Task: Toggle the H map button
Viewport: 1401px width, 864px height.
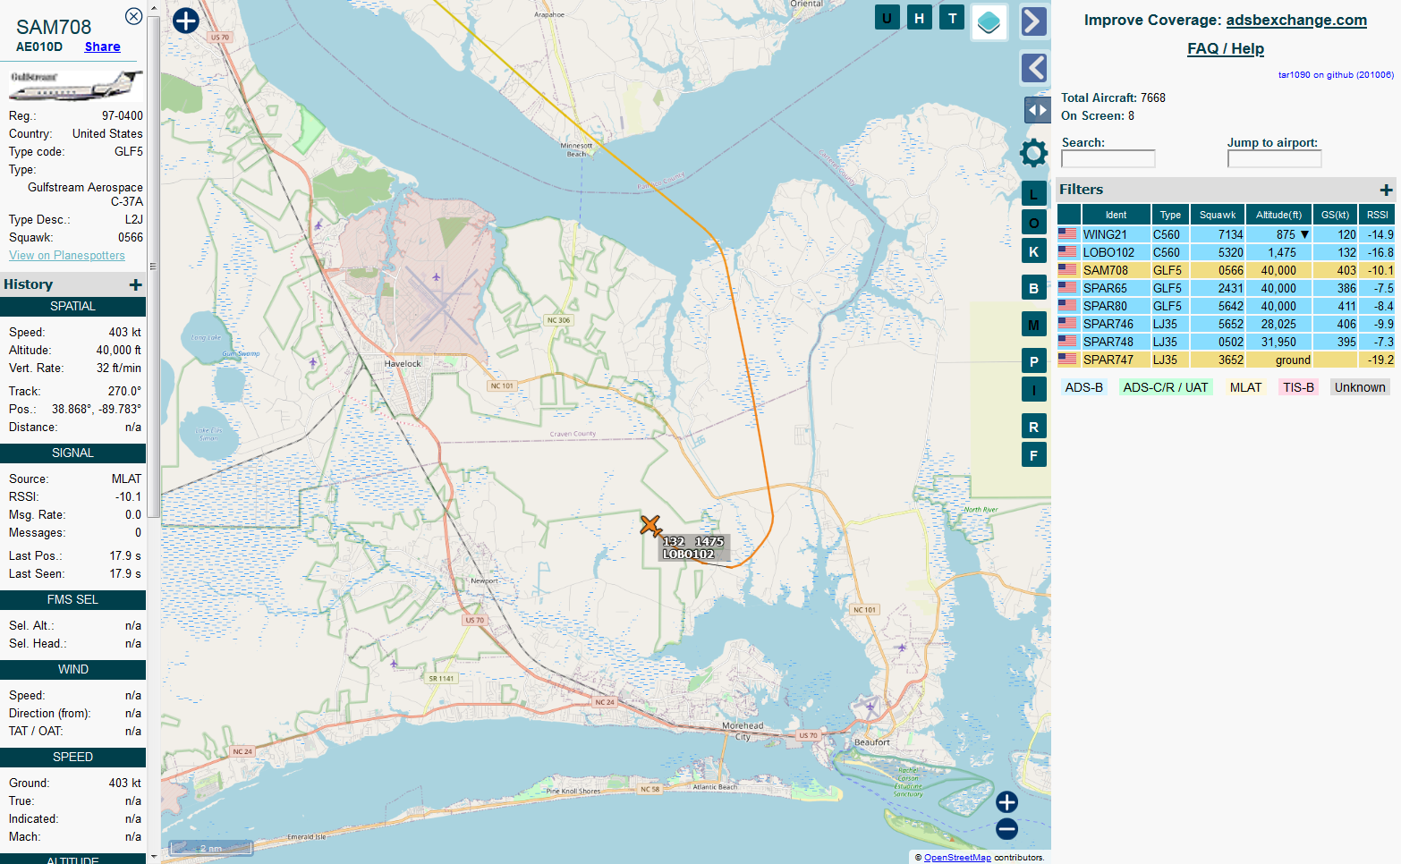Action: [x=919, y=18]
